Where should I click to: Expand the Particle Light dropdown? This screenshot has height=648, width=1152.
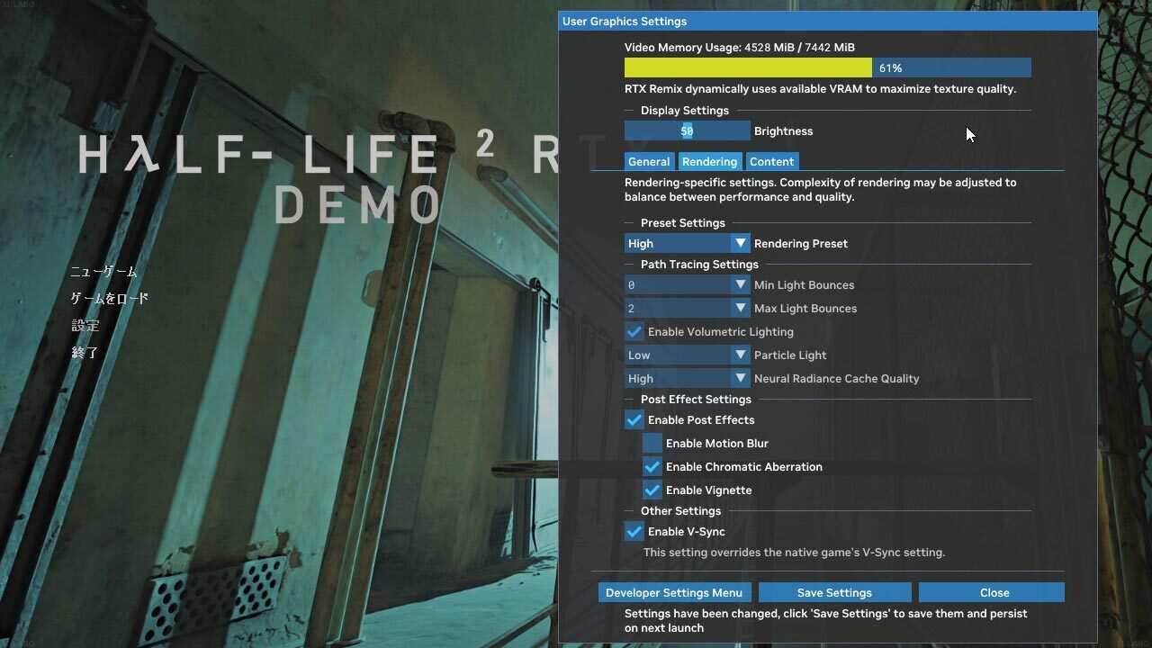click(687, 355)
